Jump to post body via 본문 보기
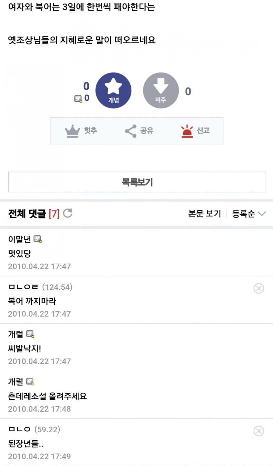 tap(205, 214)
